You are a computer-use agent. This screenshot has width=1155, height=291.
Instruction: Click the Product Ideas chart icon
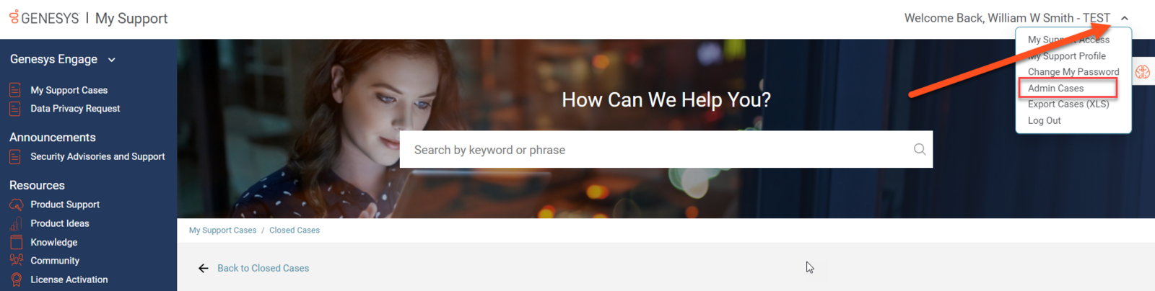click(x=16, y=223)
